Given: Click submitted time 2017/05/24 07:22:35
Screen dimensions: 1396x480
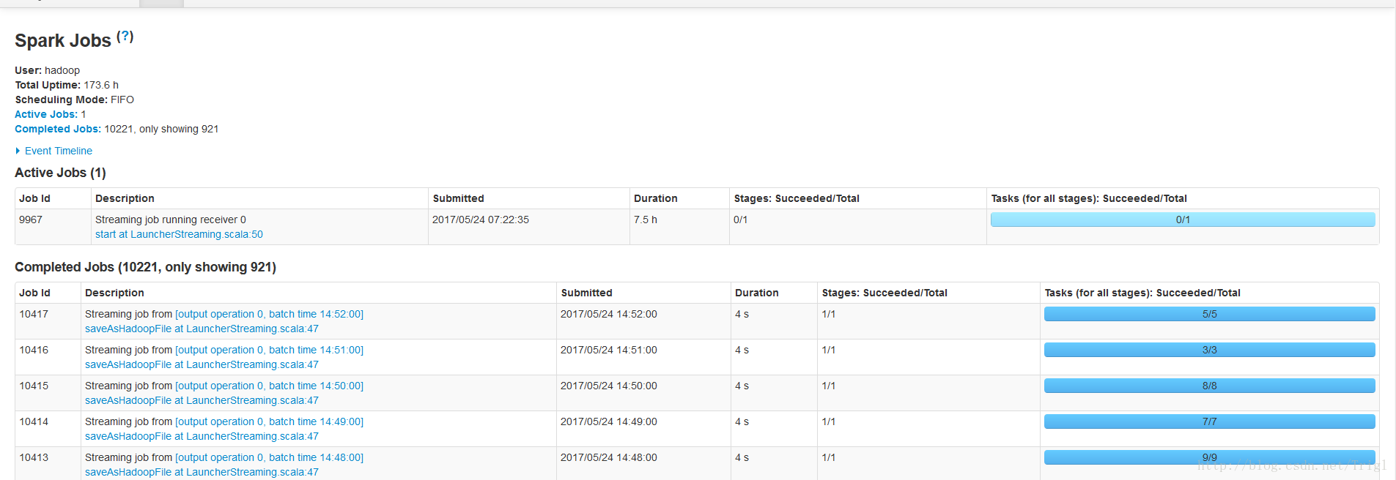Looking at the screenshot, I should pyautogui.click(x=481, y=220).
